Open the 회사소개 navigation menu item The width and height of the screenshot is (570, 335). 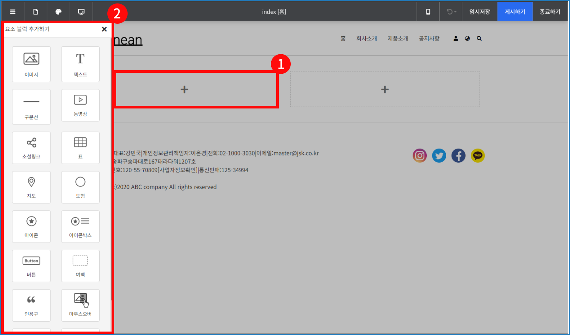366,39
